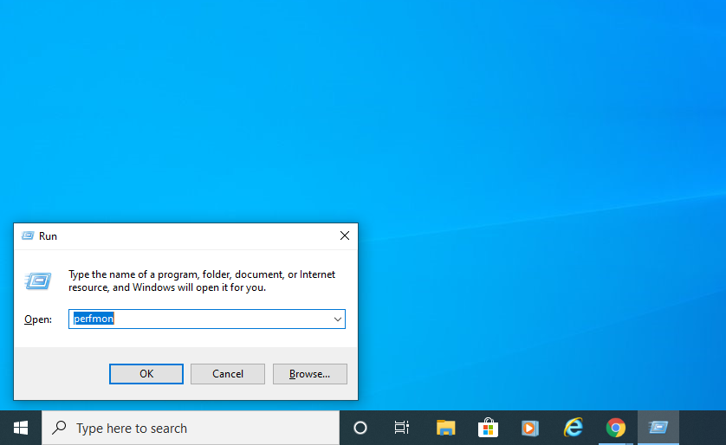Viewport: 726px width, 445px height.
Task: Click OK to run perfmon
Action: [146, 374]
